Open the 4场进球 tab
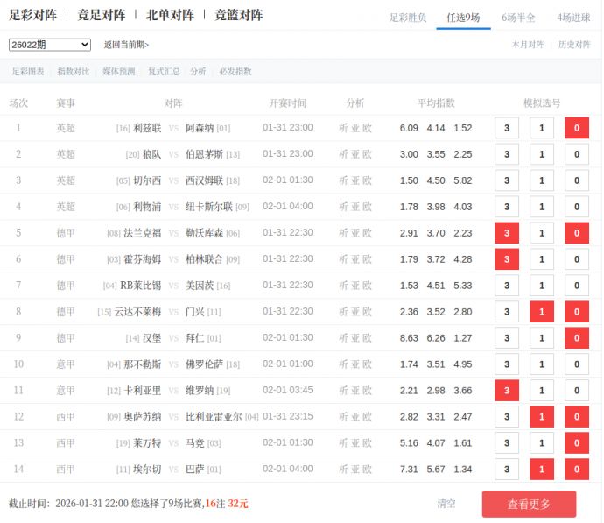Viewport: 604px width, 523px height. point(573,17)
